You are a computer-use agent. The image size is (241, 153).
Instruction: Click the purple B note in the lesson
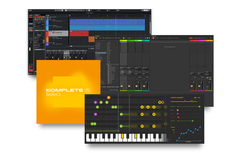coord(96,102)
